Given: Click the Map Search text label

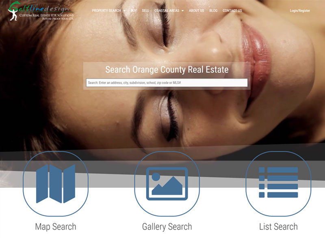Looking at the screenshot, I should click(56, 226).
